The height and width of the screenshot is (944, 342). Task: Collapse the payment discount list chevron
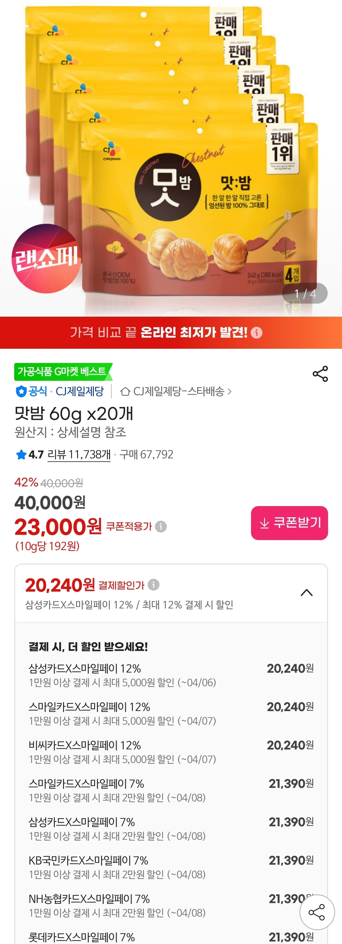307,592
